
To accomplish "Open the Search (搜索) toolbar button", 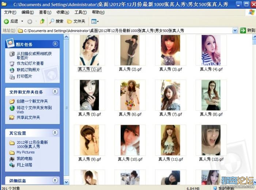I will click(x=56, y=21).
